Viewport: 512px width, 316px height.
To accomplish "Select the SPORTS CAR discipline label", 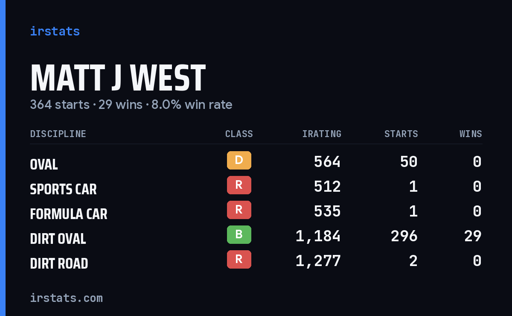I will (63, 189).
